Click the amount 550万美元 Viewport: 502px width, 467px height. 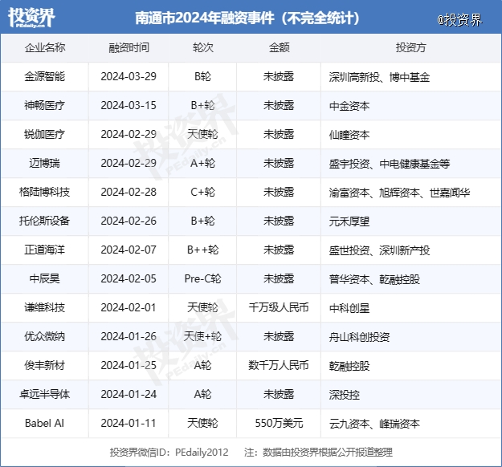(279, 423)
